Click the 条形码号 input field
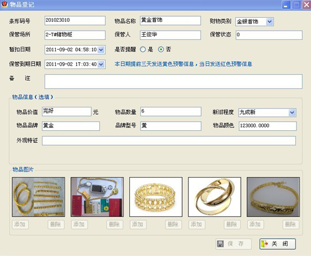This screenshot has width=311, height=256. click(75, 21)
